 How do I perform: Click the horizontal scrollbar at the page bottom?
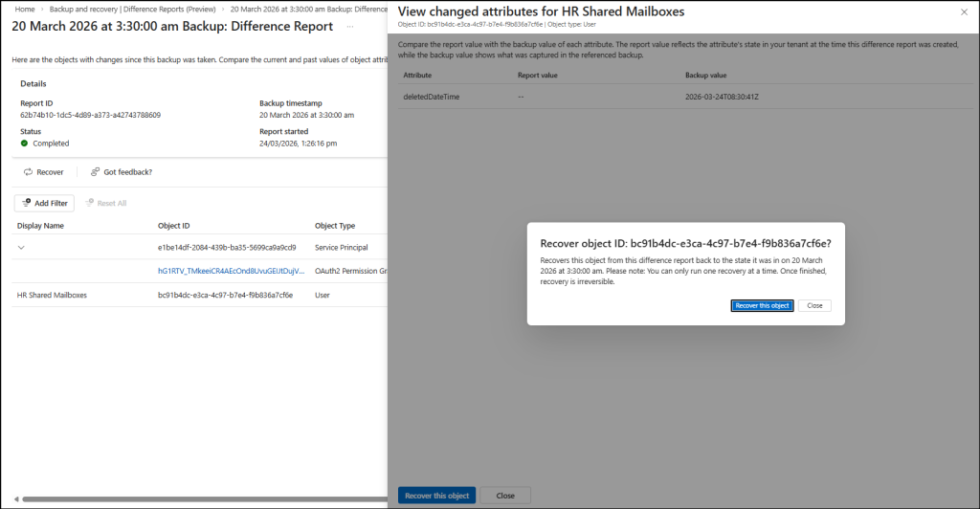coord(201,499)
